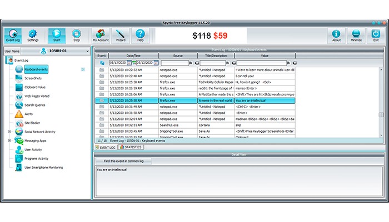Click Find this event in common log
Image resolution: width=389 pixels, height=222 pixels.
click(x=123, y=161)
